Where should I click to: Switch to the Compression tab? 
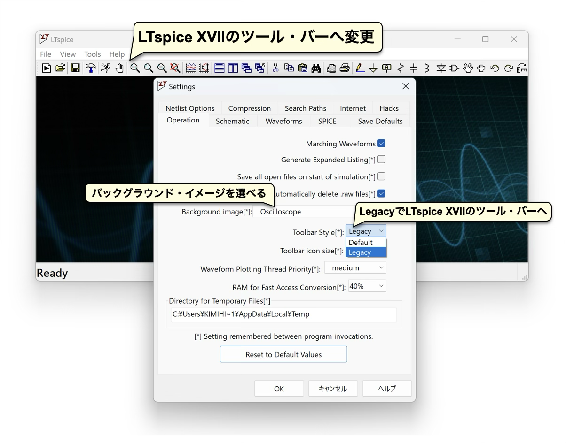click(250, 108)
